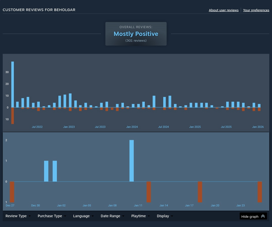Select the tallest blue launch-month bar
This screenshot has width=272, height=227.
click(x=13, y=84)
